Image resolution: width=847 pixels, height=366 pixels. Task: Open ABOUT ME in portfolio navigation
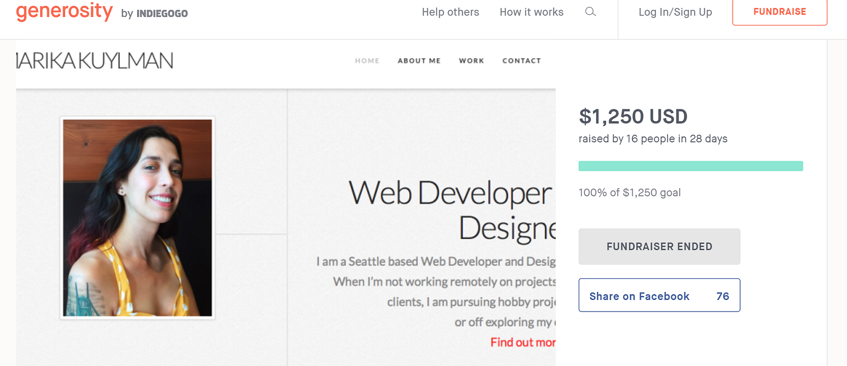pos(419,61)
